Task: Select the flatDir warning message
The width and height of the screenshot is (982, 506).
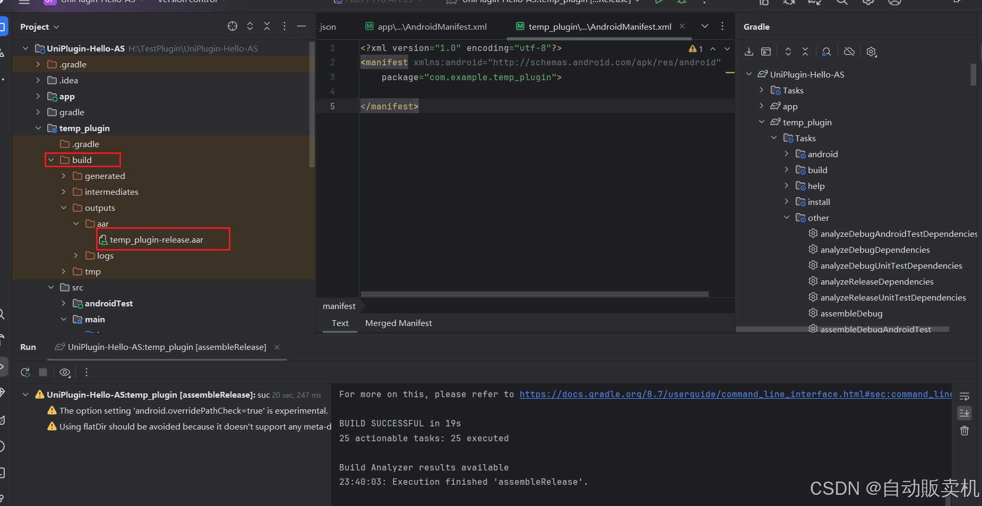Action: tap(189, 426)
